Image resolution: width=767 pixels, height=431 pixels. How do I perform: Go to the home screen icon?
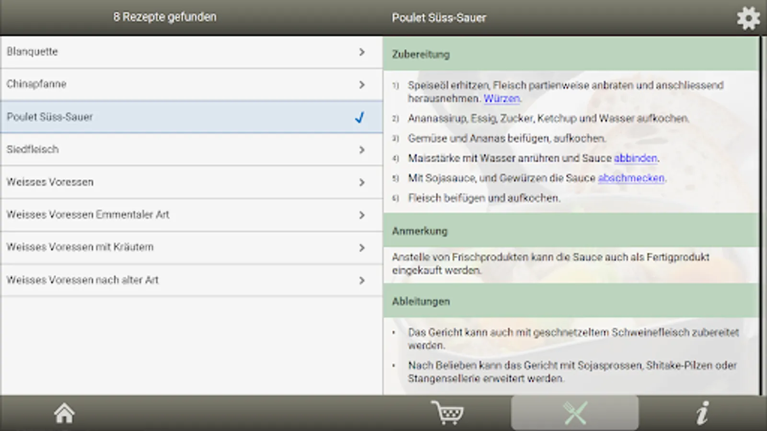(x=64, y=413)
